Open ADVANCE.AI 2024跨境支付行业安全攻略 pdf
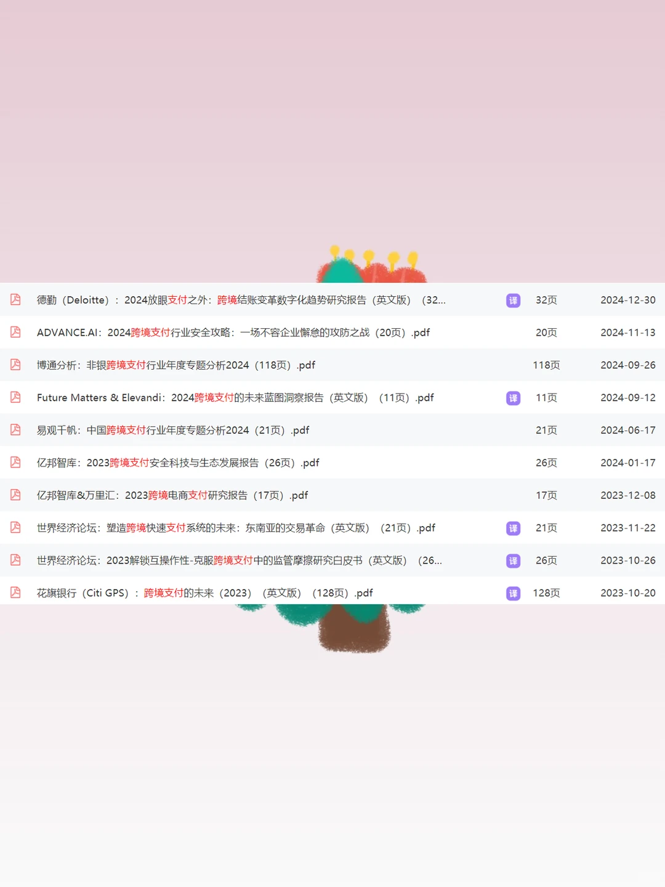Viewport: 665px width, 887px height. pos(233,333)
